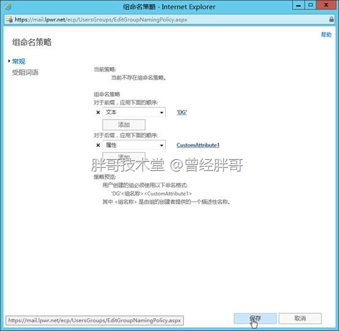Open the CustomAttribute1 link
The width and height of the screenshot is (339, 331).
click(198, 145)
